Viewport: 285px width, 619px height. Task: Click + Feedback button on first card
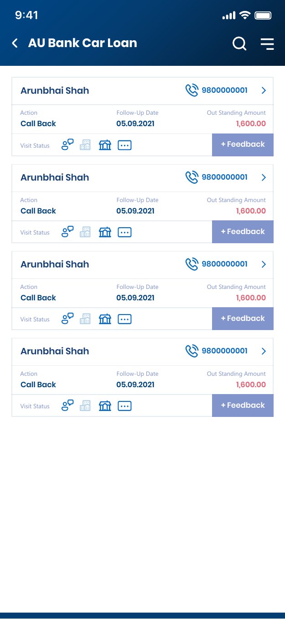click(243, 144)
